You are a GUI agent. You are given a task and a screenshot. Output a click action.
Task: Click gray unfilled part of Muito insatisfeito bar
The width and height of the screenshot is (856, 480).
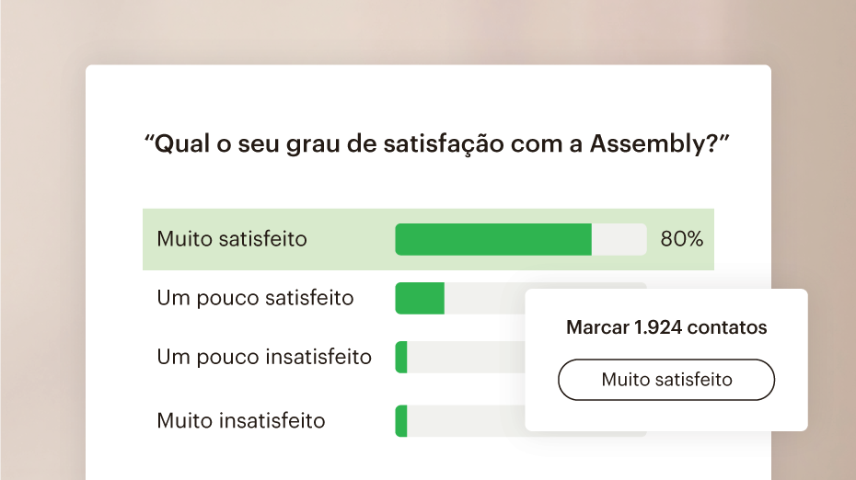pos(465,421)
